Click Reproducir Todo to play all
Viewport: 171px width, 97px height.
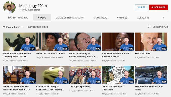coord(38,27)
